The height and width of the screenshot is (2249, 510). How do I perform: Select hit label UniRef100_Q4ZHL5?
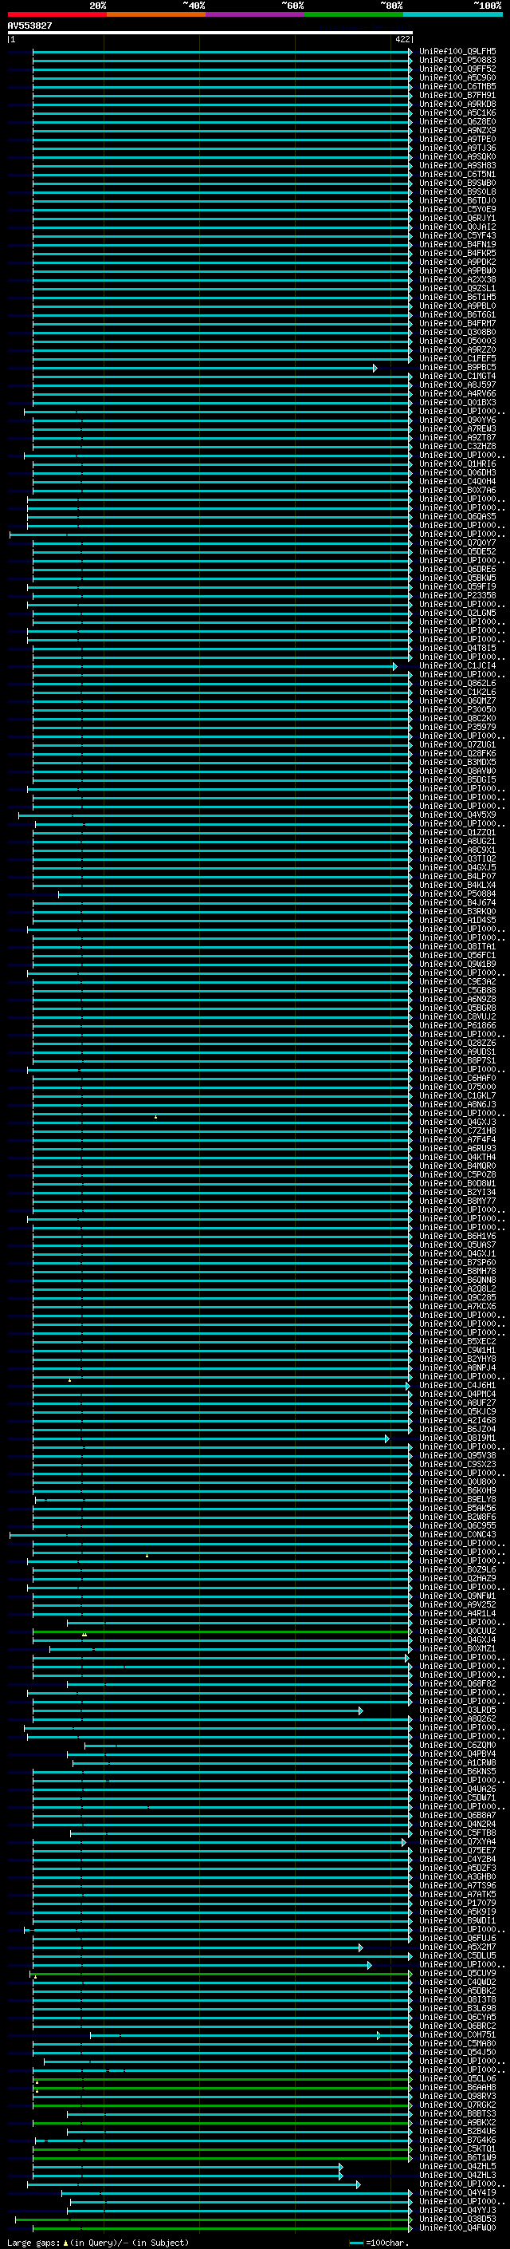(x=457, y=2166)
